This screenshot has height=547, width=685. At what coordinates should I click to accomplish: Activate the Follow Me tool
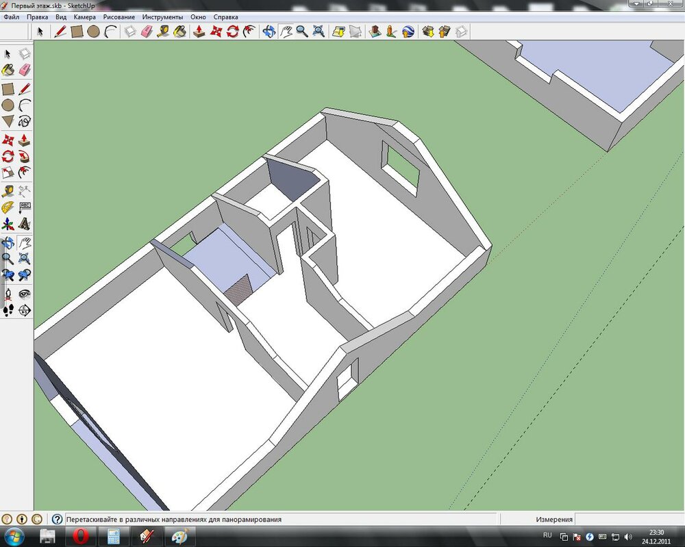point(25,156)
